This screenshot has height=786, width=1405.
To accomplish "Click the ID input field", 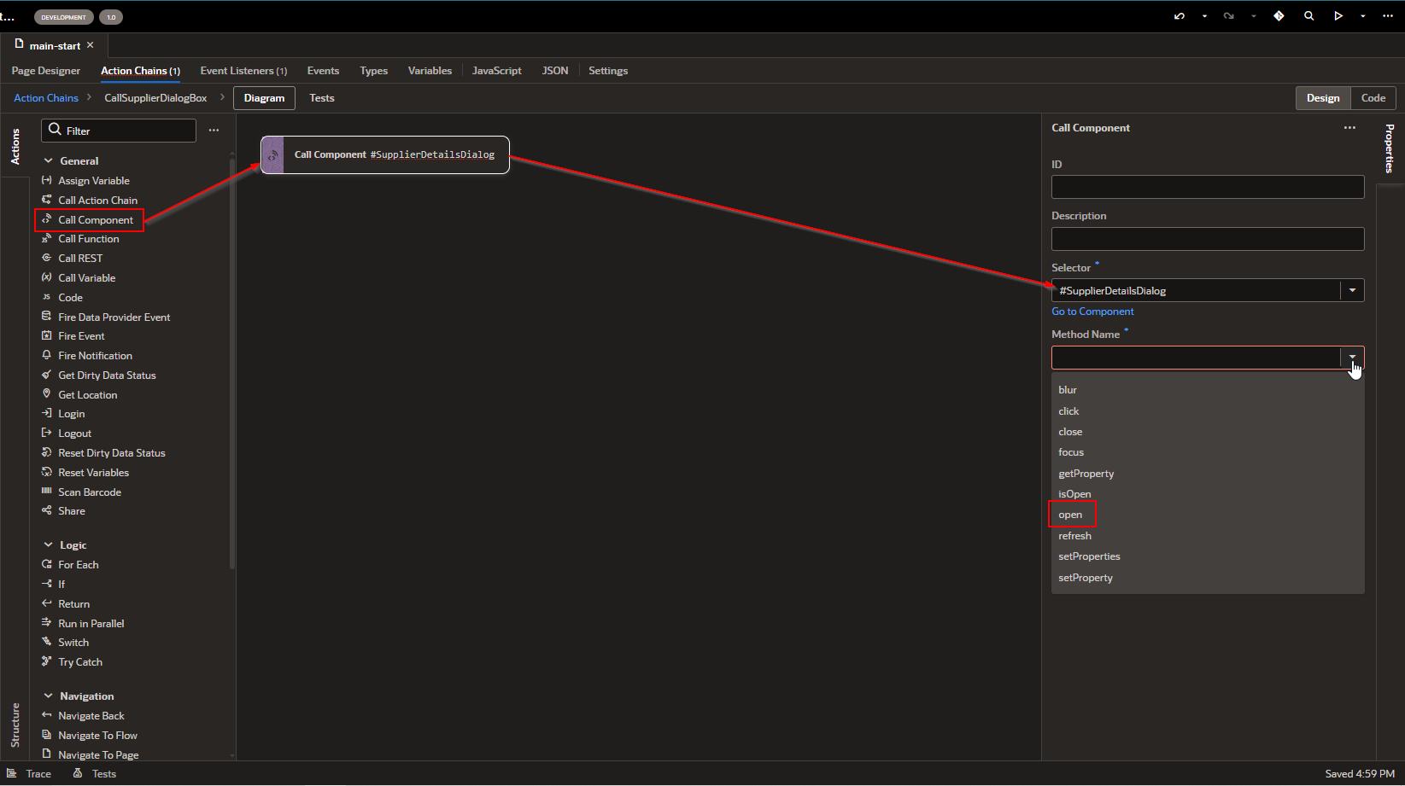I will point(1208,187).
